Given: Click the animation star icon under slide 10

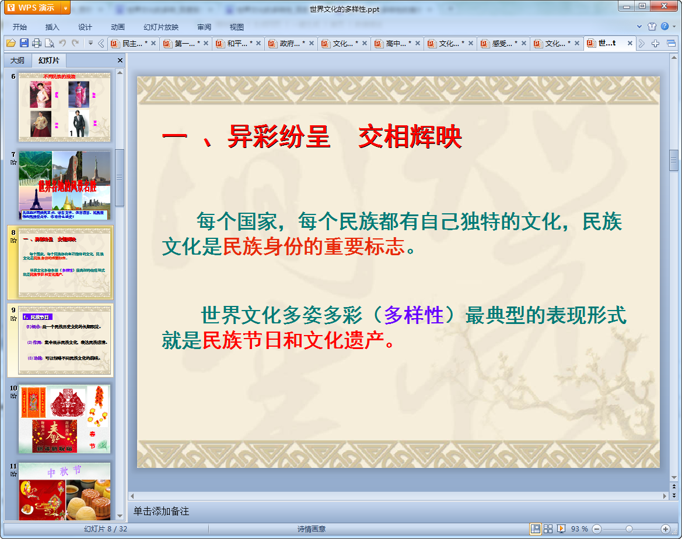Looking at the screenshot, I should (13, 396).
